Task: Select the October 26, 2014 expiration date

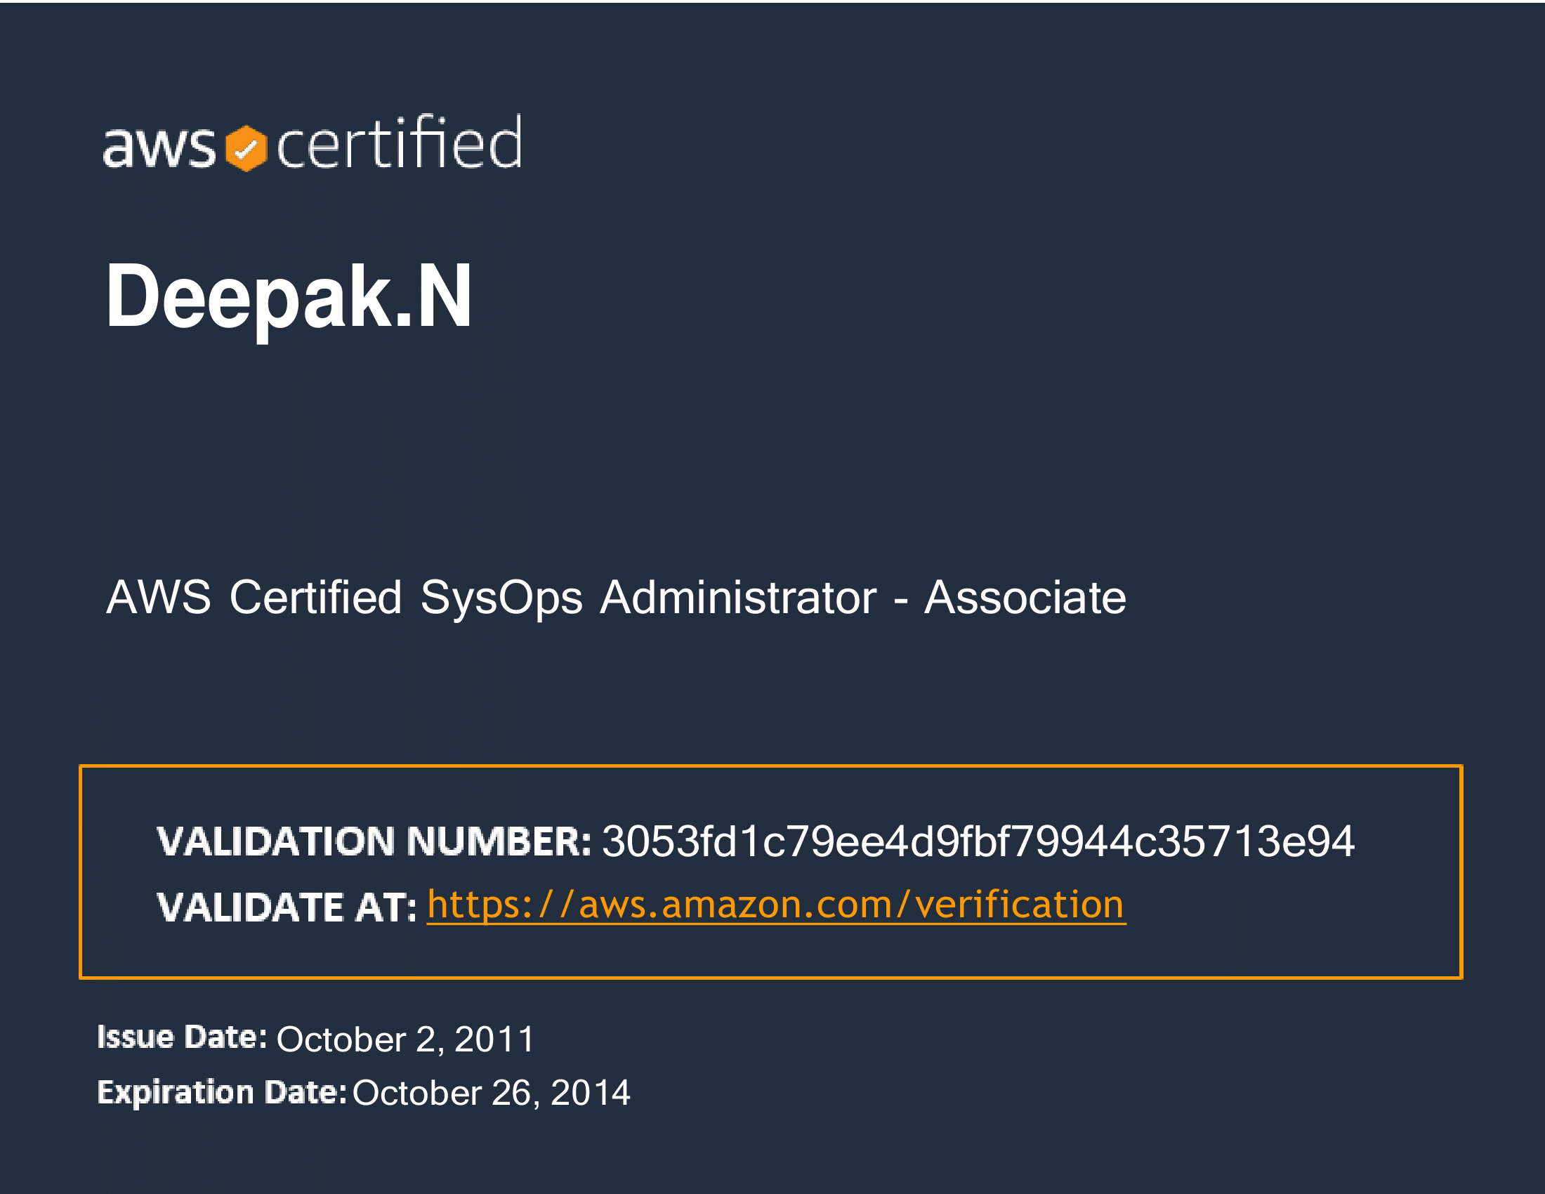Action: click(491, 1093)
